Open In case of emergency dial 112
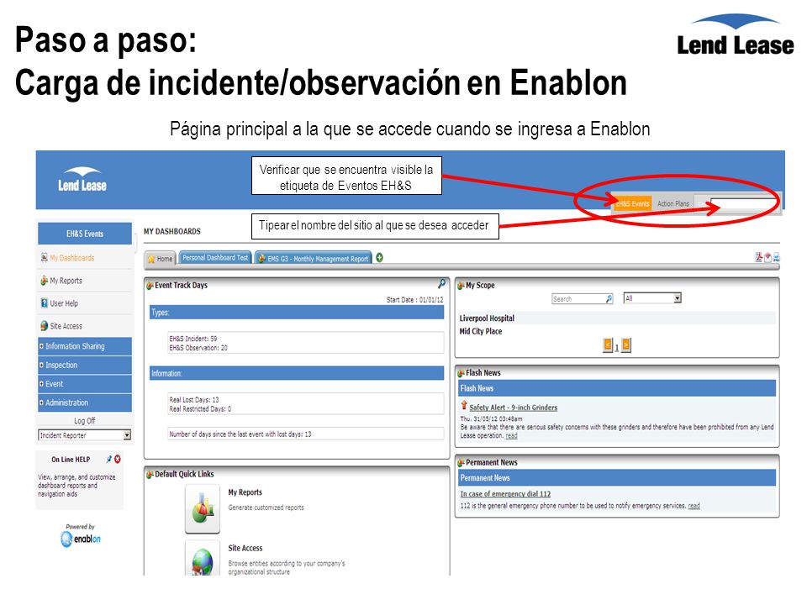 tap(505, 494)
